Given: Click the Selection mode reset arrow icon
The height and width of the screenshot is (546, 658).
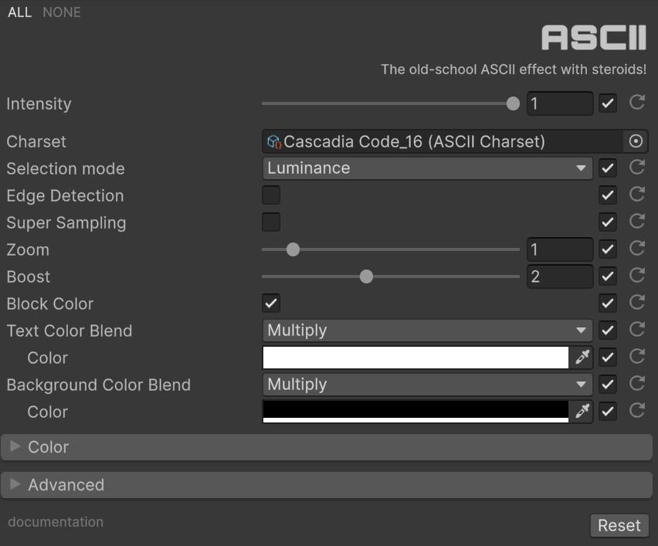Looking at the screenshot, I should pos(637,168).
